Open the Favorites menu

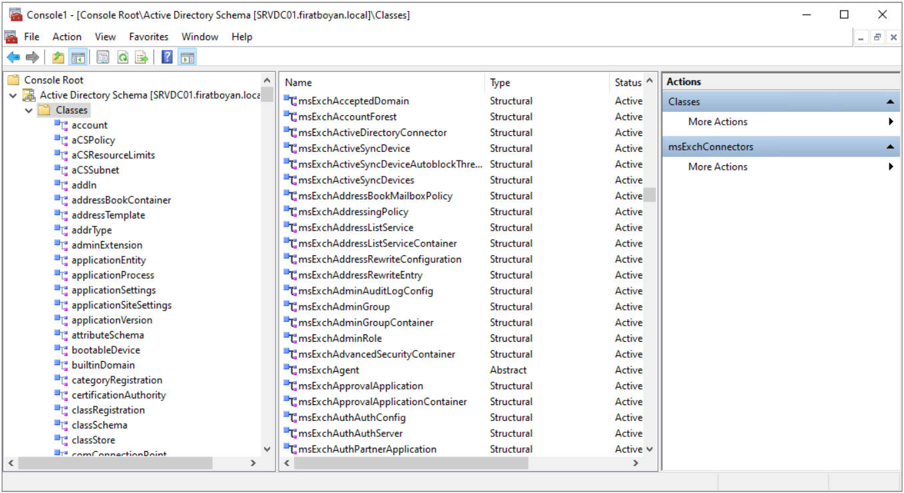149,37
